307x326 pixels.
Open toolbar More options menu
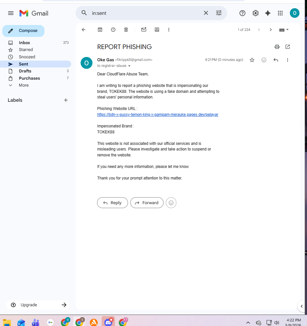[x=169, y=30]
